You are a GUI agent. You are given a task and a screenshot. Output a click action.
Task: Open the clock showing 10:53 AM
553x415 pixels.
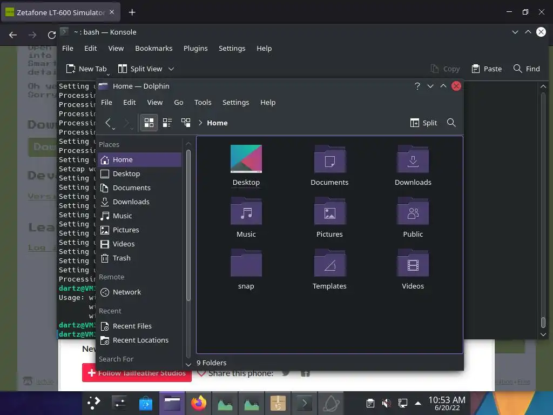tap(447, 403)
